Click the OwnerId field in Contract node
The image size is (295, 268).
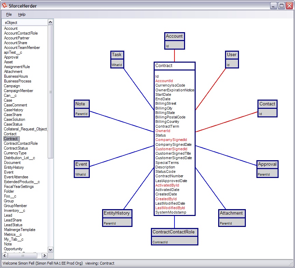point(163,131)
